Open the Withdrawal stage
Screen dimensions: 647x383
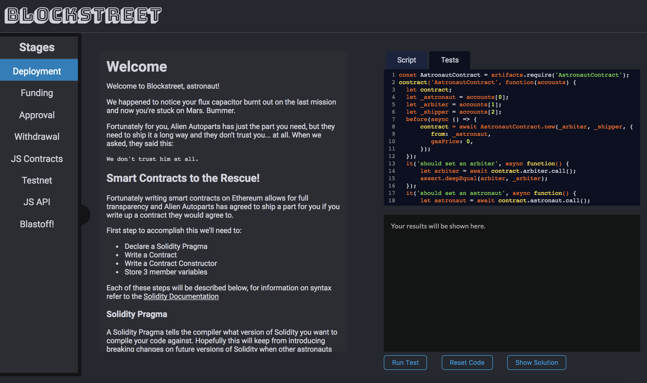tap(37, 137)
